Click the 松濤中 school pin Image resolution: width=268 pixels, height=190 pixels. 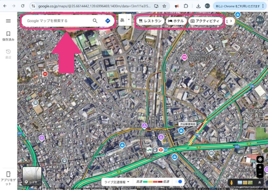tap(36, 103)
